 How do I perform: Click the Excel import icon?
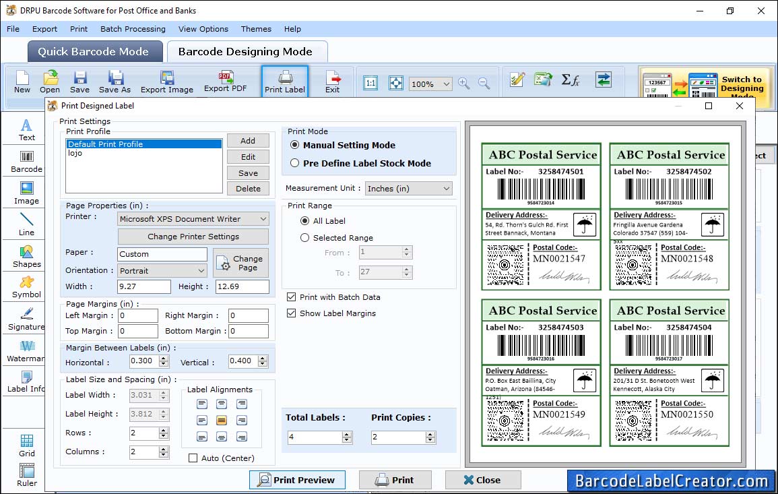point(544,80)
